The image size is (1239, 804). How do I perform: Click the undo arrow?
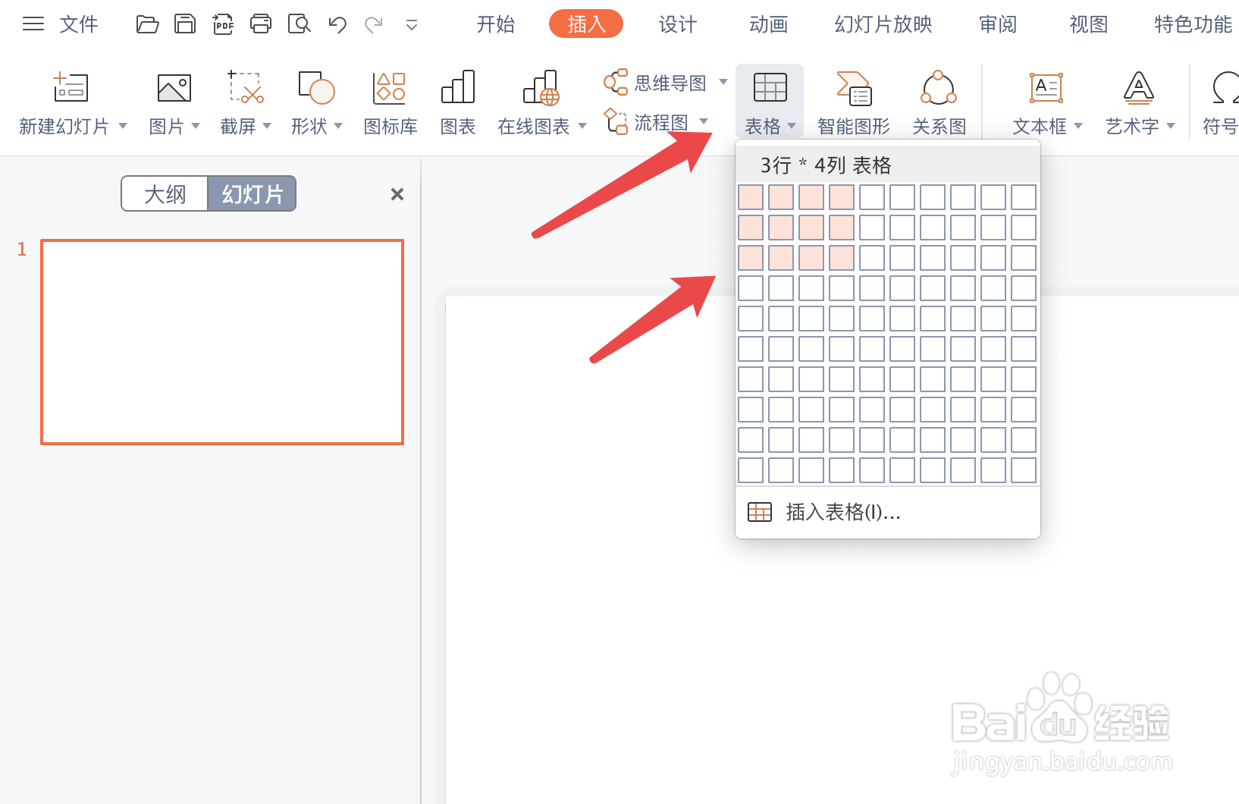[337, 25]
